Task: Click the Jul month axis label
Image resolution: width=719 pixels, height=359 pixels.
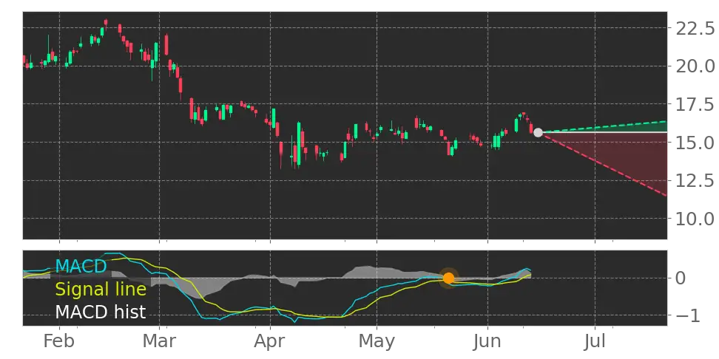Action: point(595,341)
